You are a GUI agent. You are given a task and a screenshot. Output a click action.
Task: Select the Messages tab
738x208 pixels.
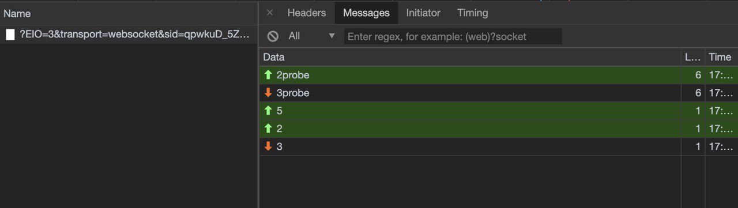[366, 13]
